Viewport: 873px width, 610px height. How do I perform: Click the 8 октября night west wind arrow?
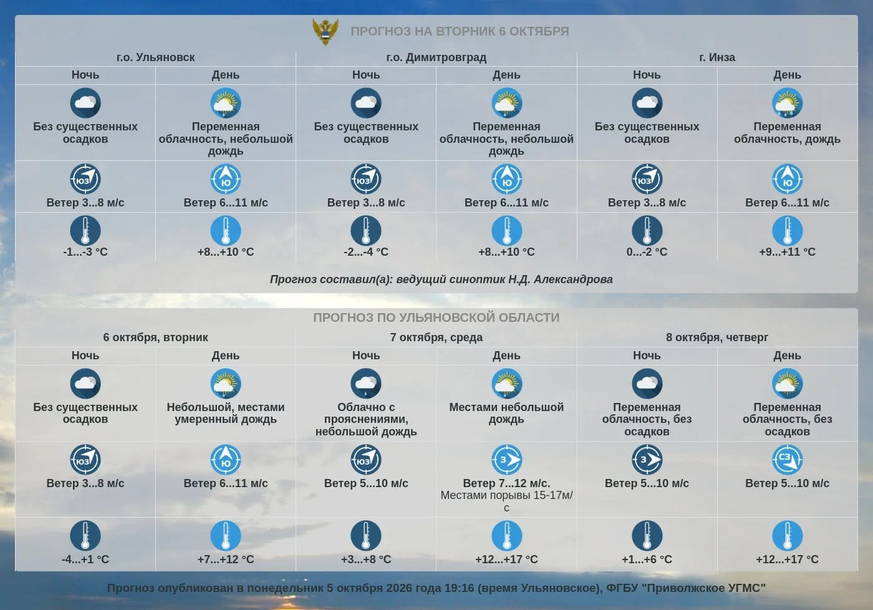[x=647, y=460]
